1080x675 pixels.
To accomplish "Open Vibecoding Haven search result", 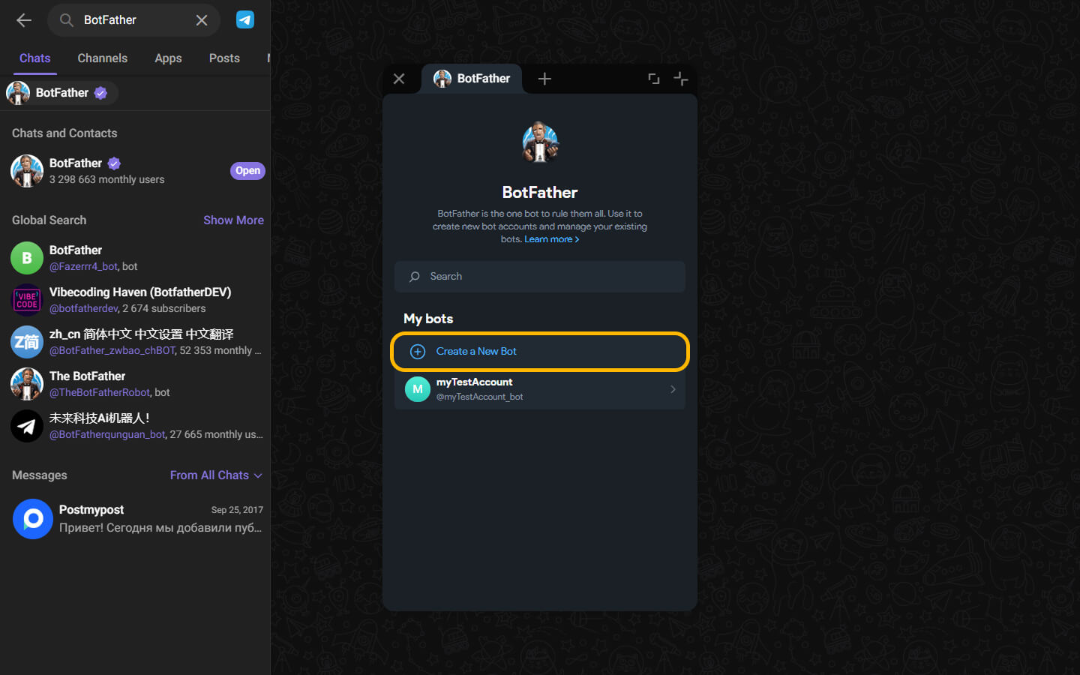I will click(138, 300).
